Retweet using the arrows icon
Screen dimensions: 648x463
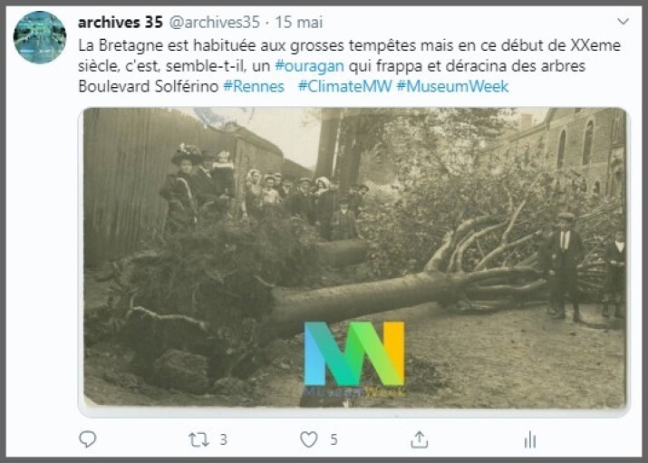[198, 439]
